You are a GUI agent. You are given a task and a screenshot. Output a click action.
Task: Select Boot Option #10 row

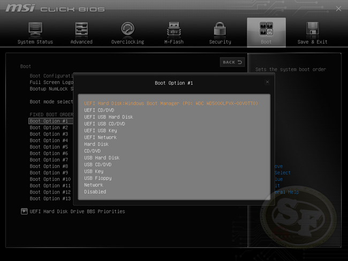[x=50, y=179]
